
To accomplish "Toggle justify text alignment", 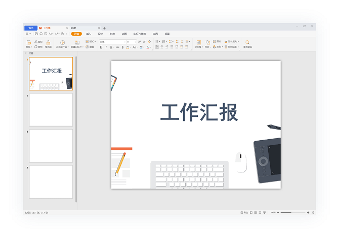I will pos(172,47).
